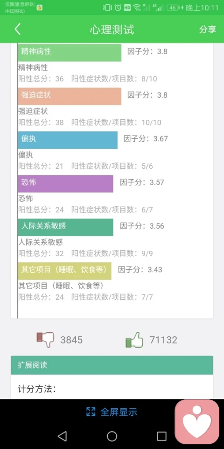Tap the thumbs-down dislike icon
This screenshot has height=449, width=224.
[45, 340]
